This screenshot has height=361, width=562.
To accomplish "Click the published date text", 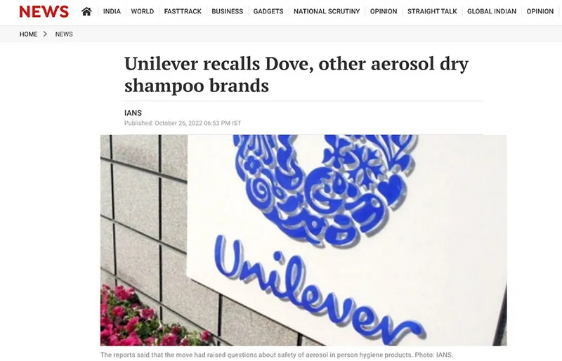I will click(x=183, y=123).
